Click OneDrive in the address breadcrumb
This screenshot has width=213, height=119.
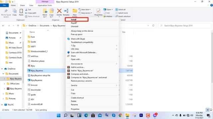(x=32, y=26)
